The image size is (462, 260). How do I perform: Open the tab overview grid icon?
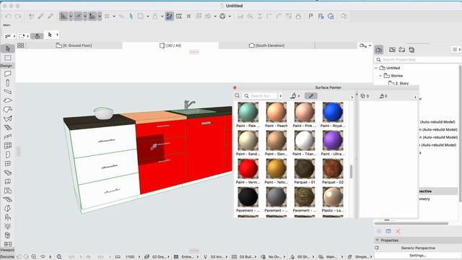(21, 45)
